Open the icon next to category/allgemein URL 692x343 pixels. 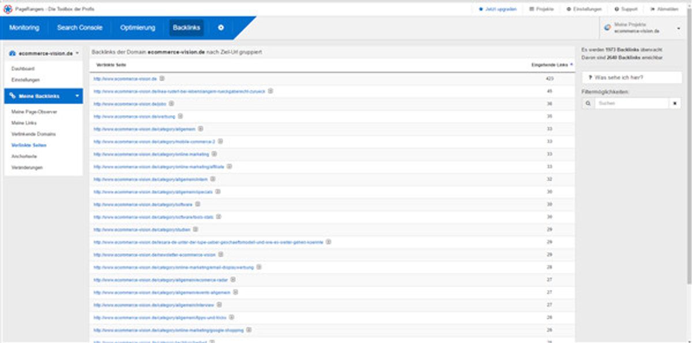click(x=201, y=129)
